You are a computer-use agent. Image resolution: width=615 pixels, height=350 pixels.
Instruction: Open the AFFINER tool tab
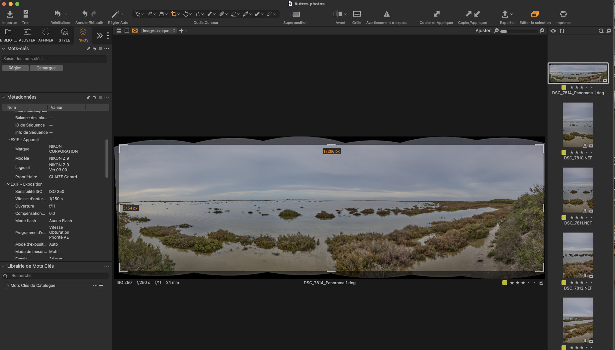(x=46, y=35)
